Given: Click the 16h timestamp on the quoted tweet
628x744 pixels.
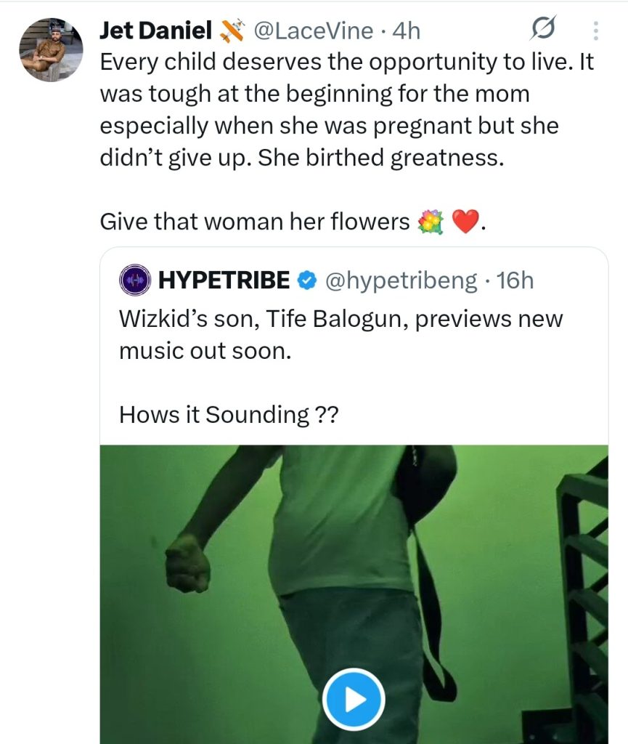Looking at the screenshot, I should [x=514, y=280].
